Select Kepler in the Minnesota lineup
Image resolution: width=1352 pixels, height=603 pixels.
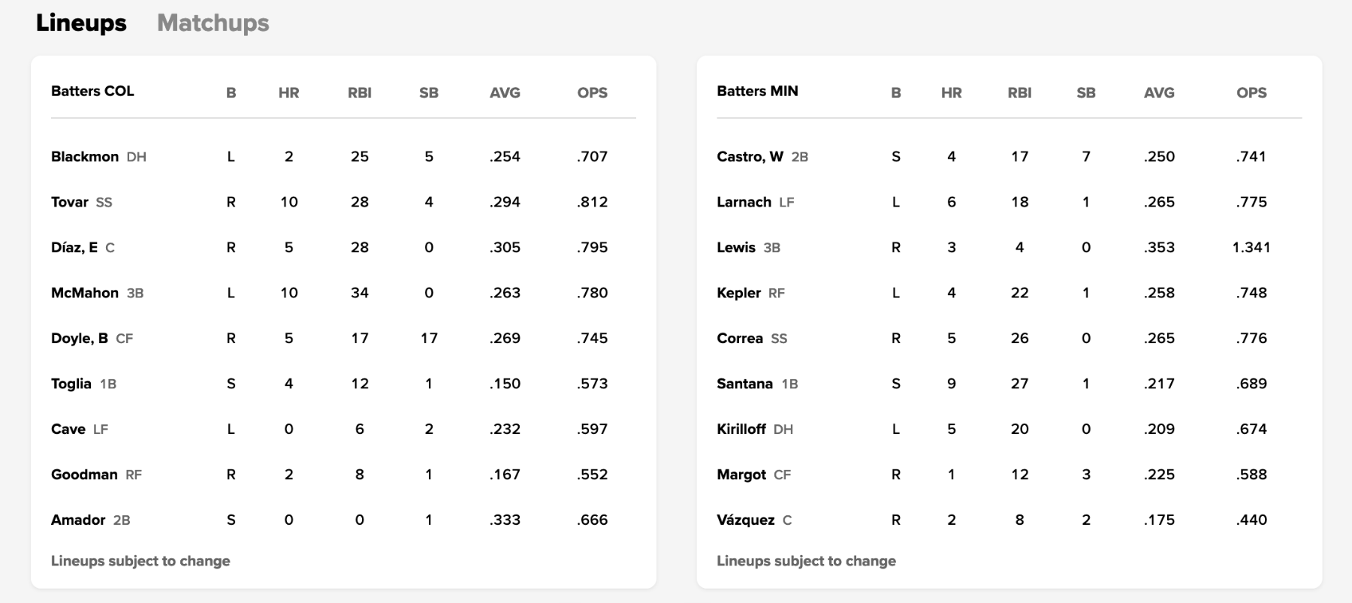pyautogui.click(x=738, y=293)
